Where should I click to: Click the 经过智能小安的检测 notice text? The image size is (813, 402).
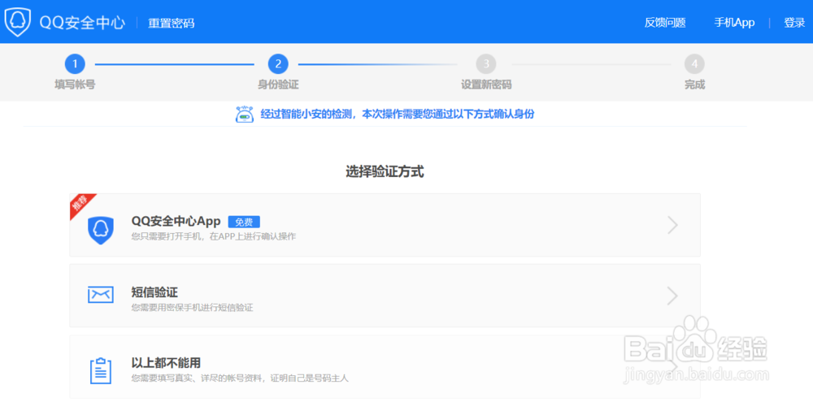tap(398, 115)
